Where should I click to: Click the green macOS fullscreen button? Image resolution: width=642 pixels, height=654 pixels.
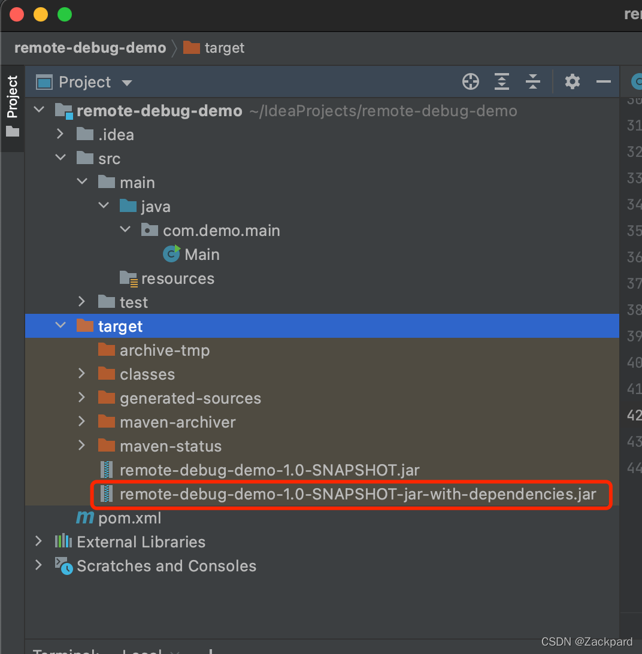click(65, 14)
